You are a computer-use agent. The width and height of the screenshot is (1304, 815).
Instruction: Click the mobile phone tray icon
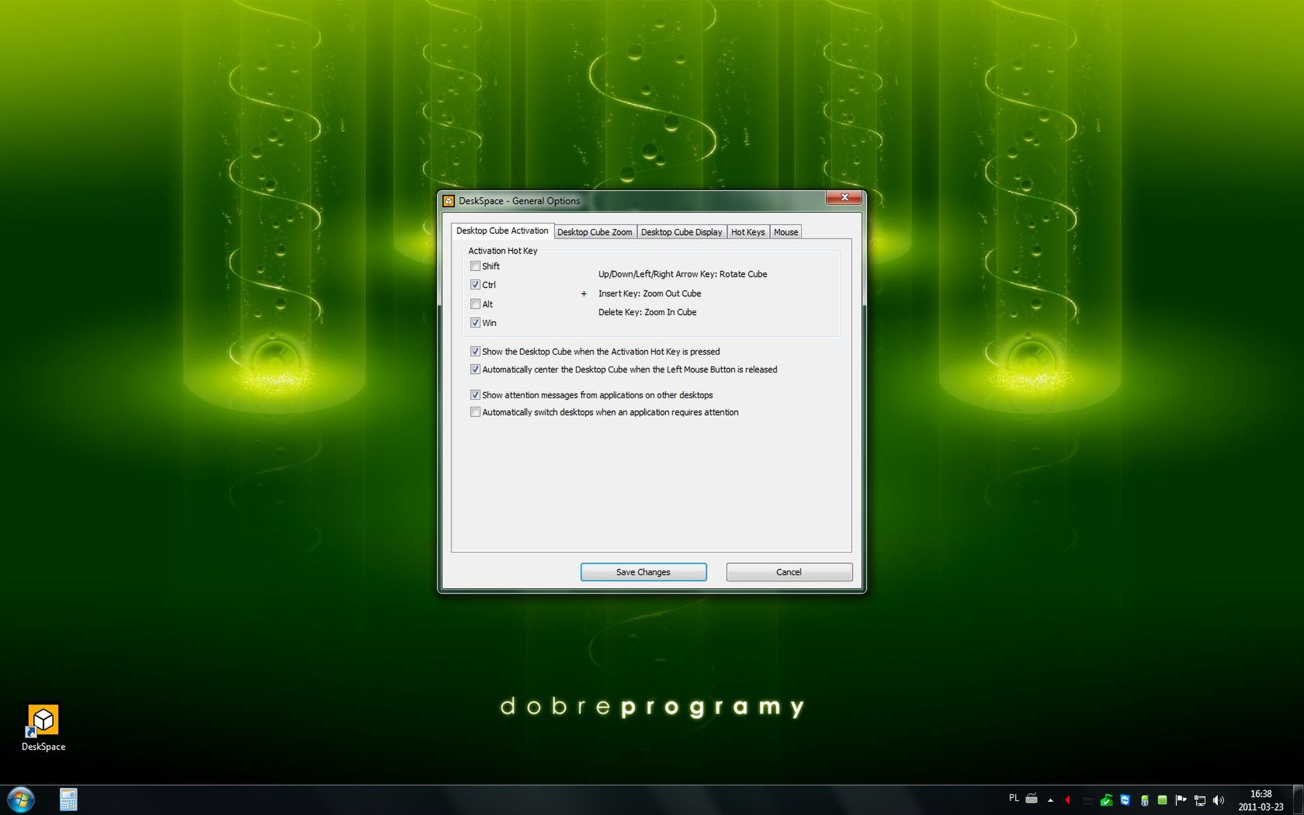point(1144,800)
